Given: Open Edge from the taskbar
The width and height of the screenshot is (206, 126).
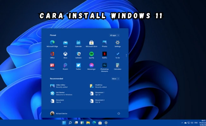Looking at the screenshot, I should coord(94,123).
